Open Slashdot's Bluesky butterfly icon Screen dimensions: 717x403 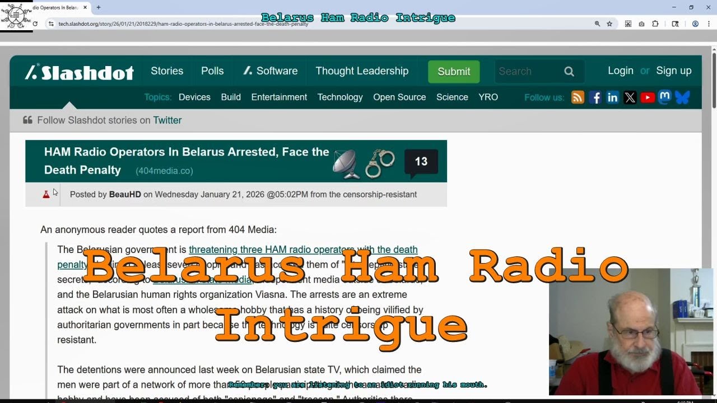pos(682,97)
